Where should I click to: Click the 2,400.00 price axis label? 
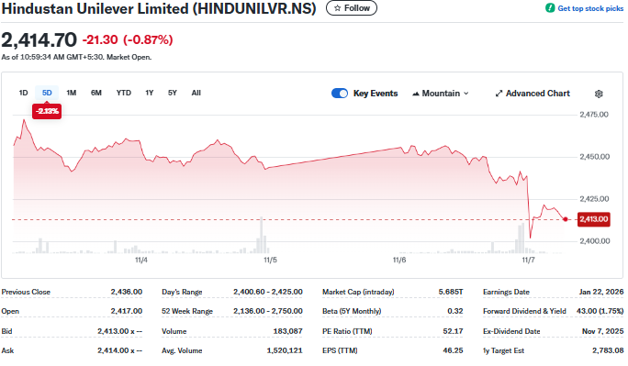pyautogui.click(x=595, y=241)
